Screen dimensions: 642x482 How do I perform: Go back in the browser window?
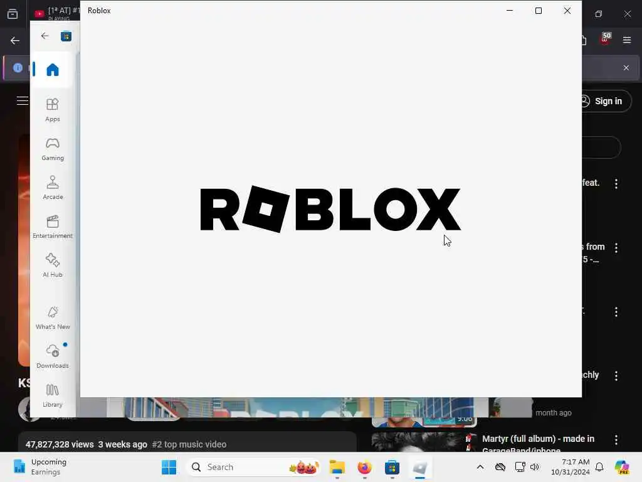click(x=15, y=41)
